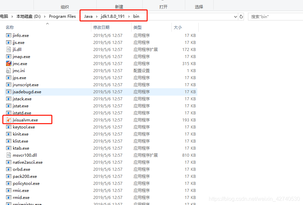303x205 pixels.
Task: Click the jstack.exe file icon
Action: (x=8, y=99)
